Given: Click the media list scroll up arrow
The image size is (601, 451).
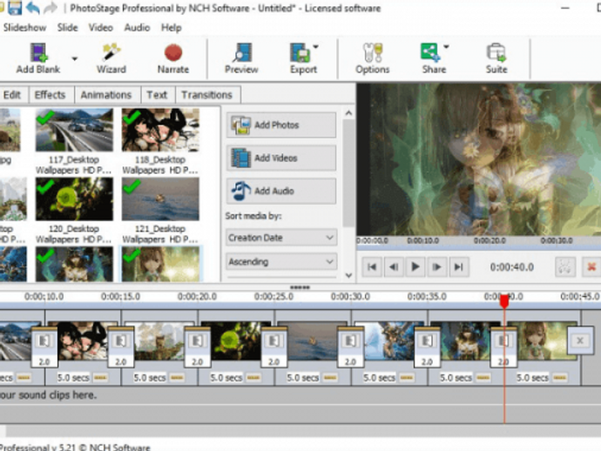Looking at the screenshot, I should tap(348, 113).
